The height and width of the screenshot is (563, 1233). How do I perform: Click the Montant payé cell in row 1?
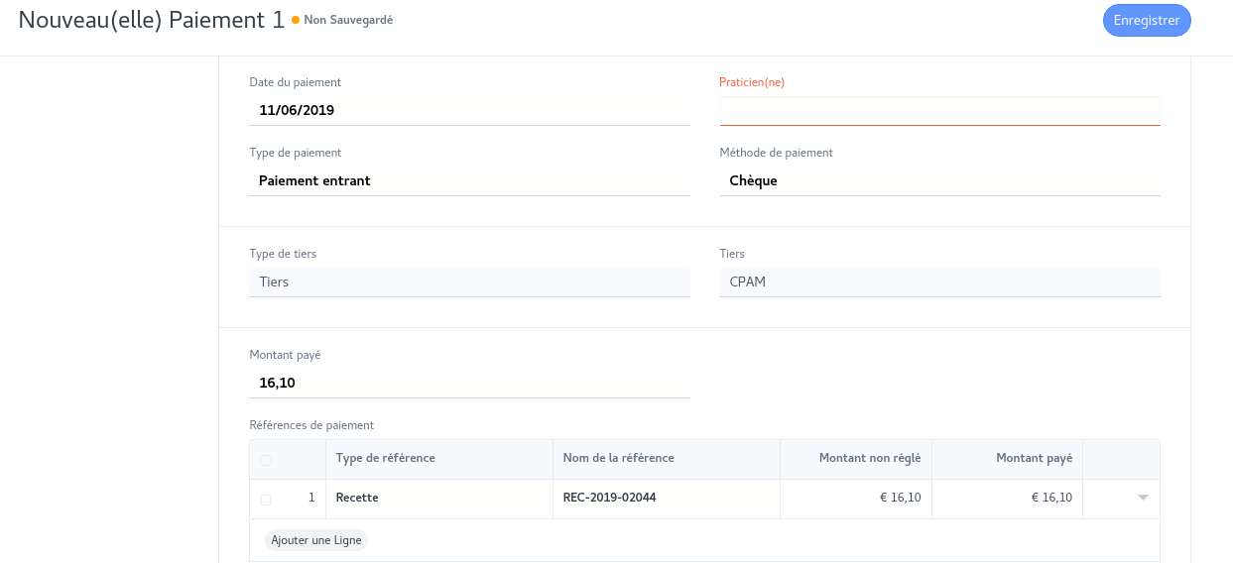pyautogui.click(x=1007, y=498)
